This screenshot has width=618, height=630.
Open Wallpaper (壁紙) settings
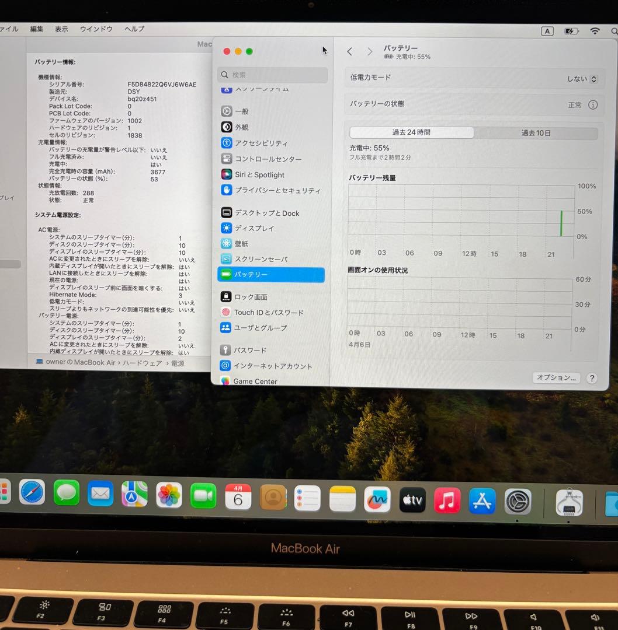point(235,243)
